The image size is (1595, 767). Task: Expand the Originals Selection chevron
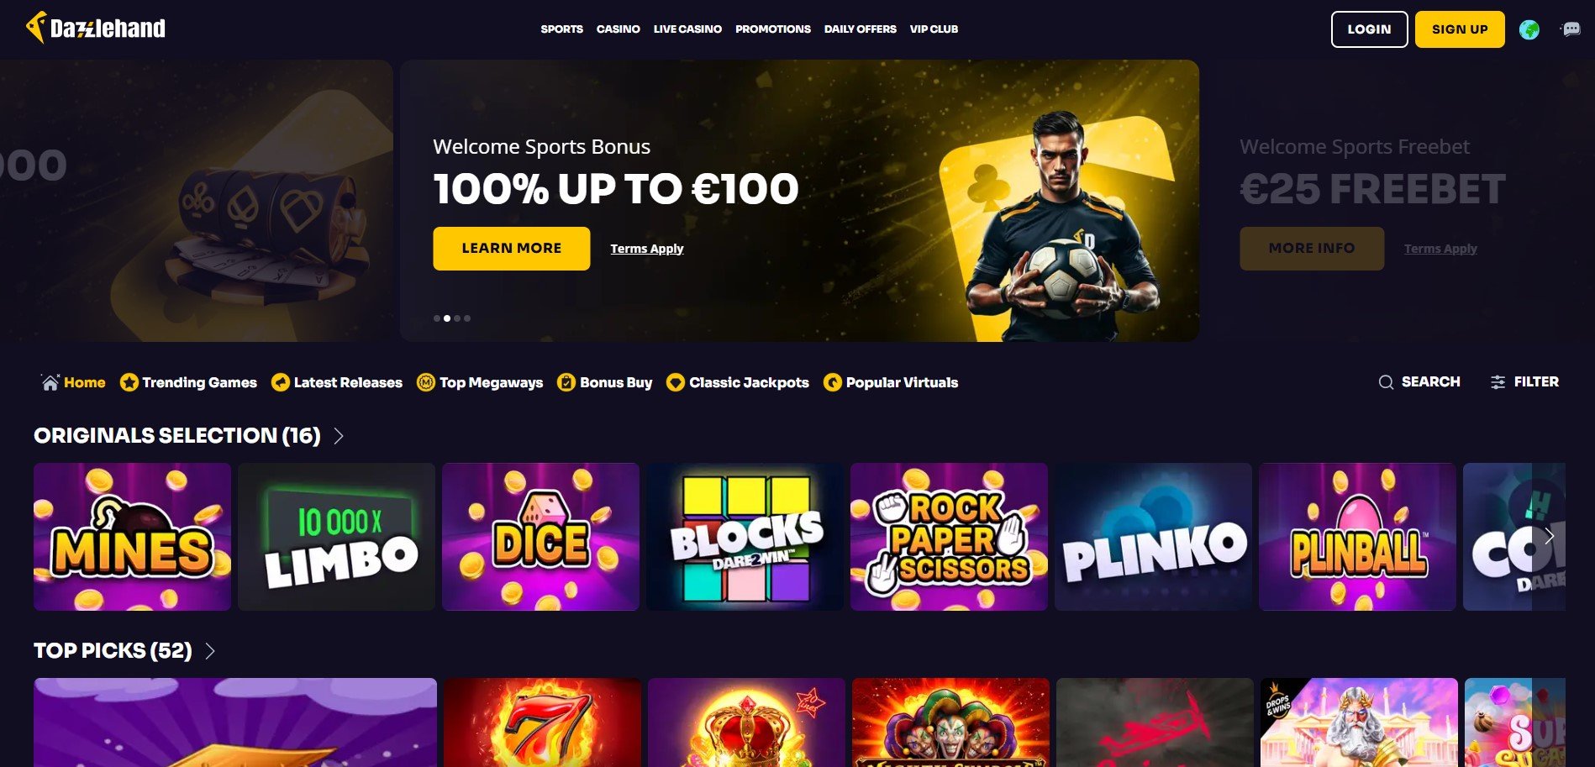(x=339, y=436)
